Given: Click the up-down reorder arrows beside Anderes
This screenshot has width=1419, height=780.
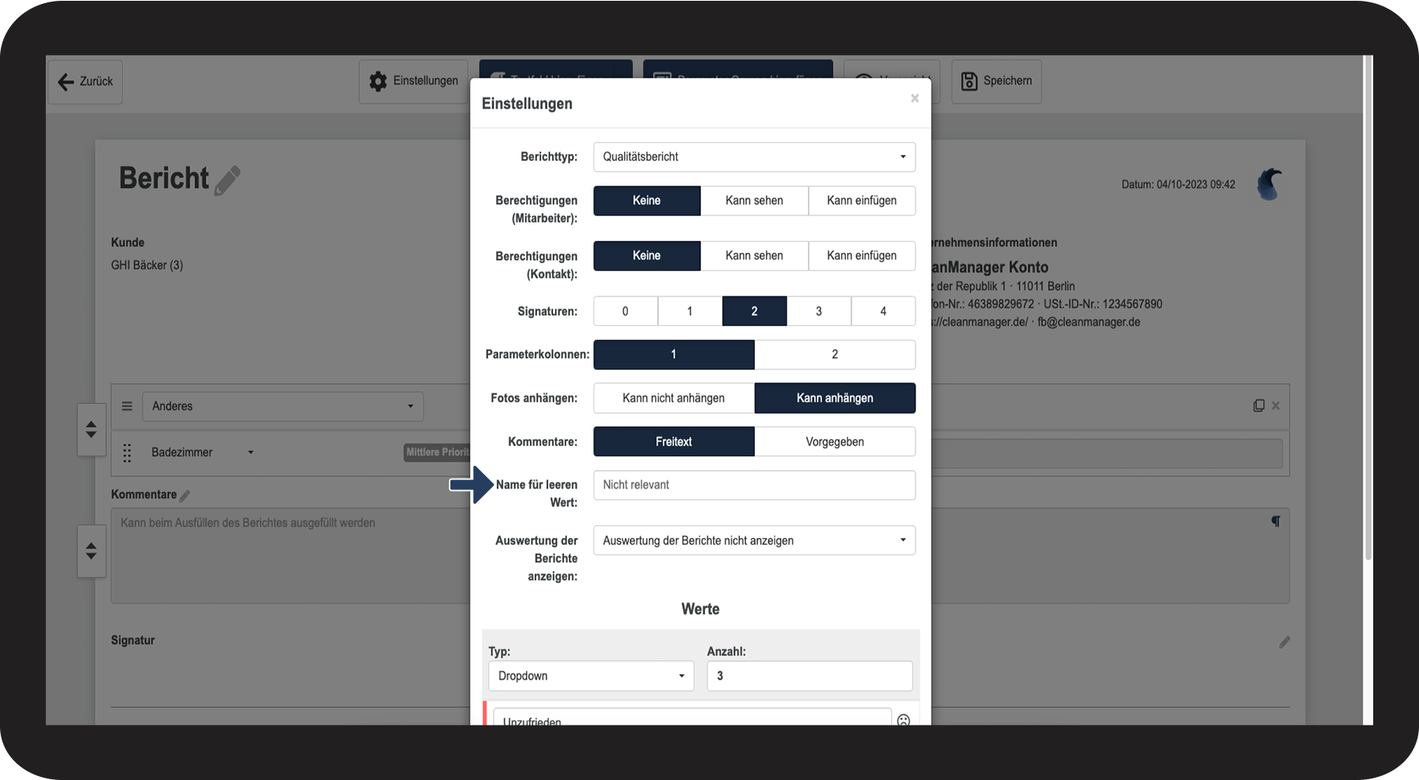Looking at the screenshot, I should pos(92,429).
